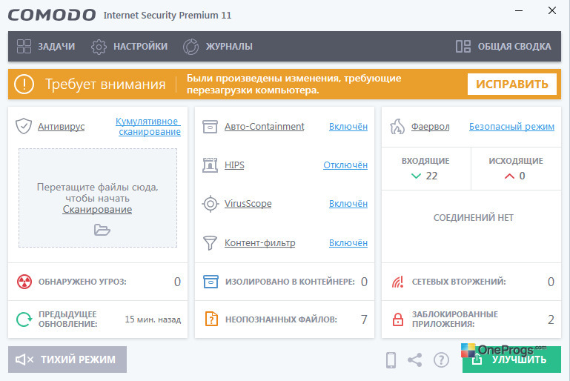The height and width of the screenshot is (381, 570).
Task: Open the VirusScope link
Action: (x=248, y=204)
